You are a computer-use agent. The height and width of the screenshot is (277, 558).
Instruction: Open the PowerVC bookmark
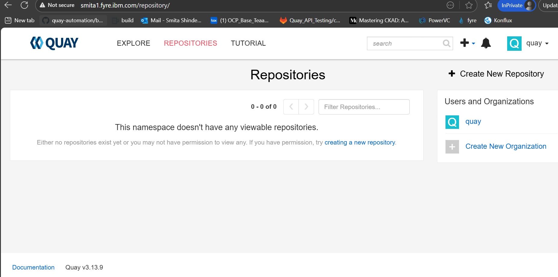click(x=434, y=20)
